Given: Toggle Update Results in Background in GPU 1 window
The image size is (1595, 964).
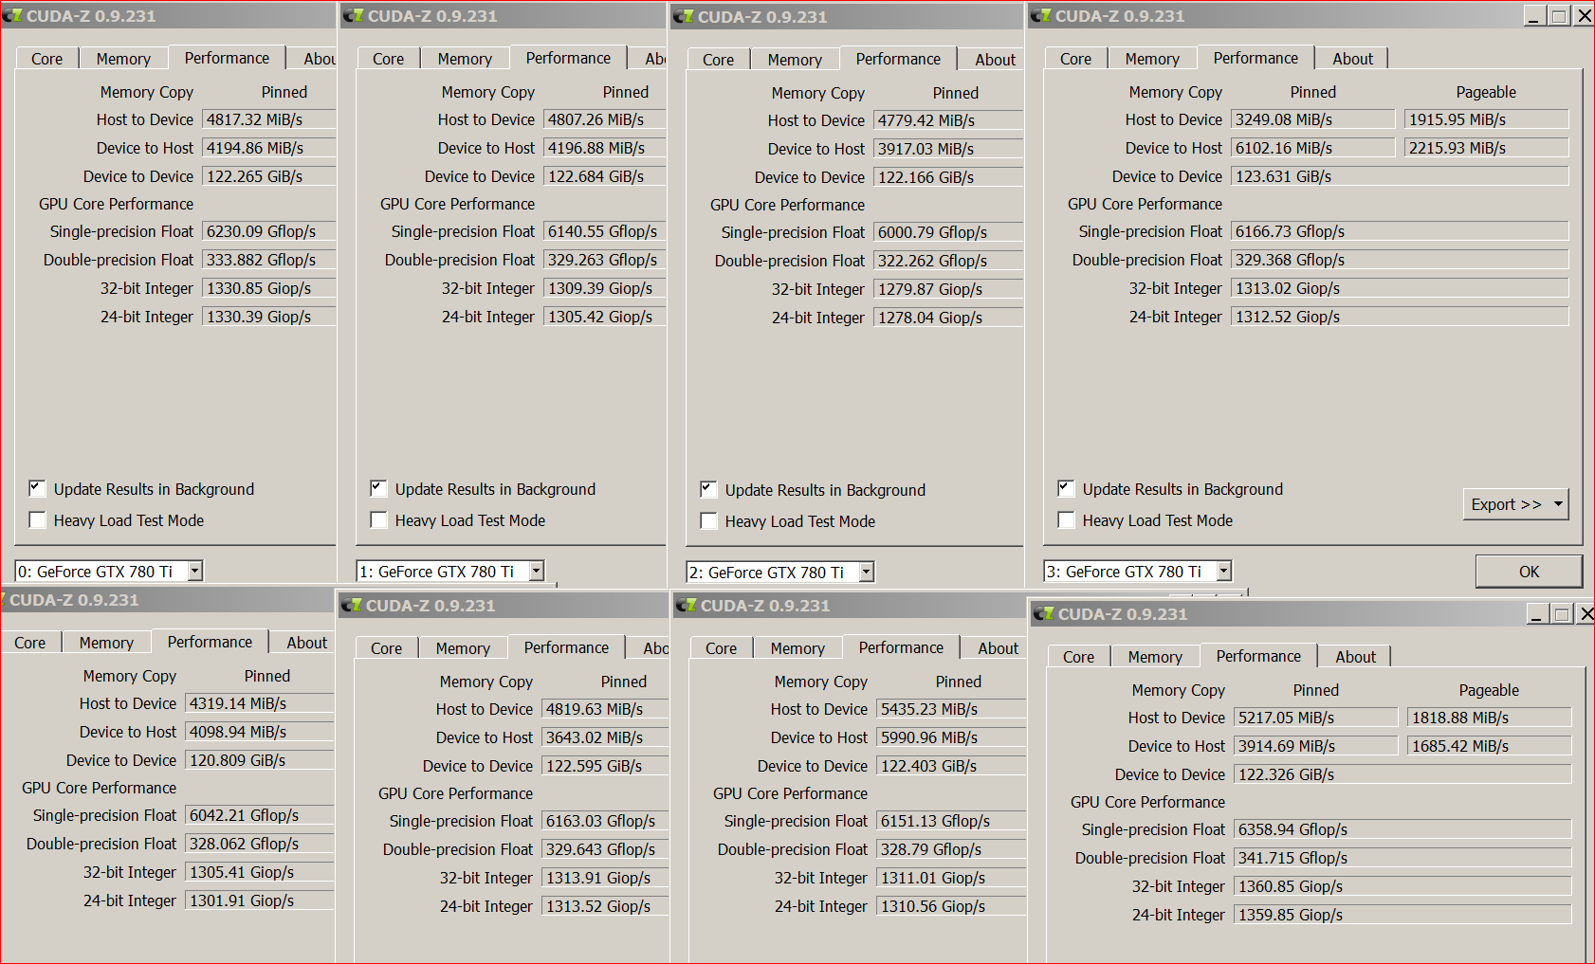Looking at the screenshot, I should point(378,488).
